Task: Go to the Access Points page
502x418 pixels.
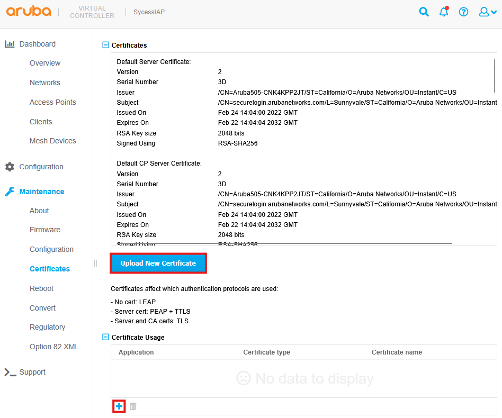Action: [x=52, y=102]
